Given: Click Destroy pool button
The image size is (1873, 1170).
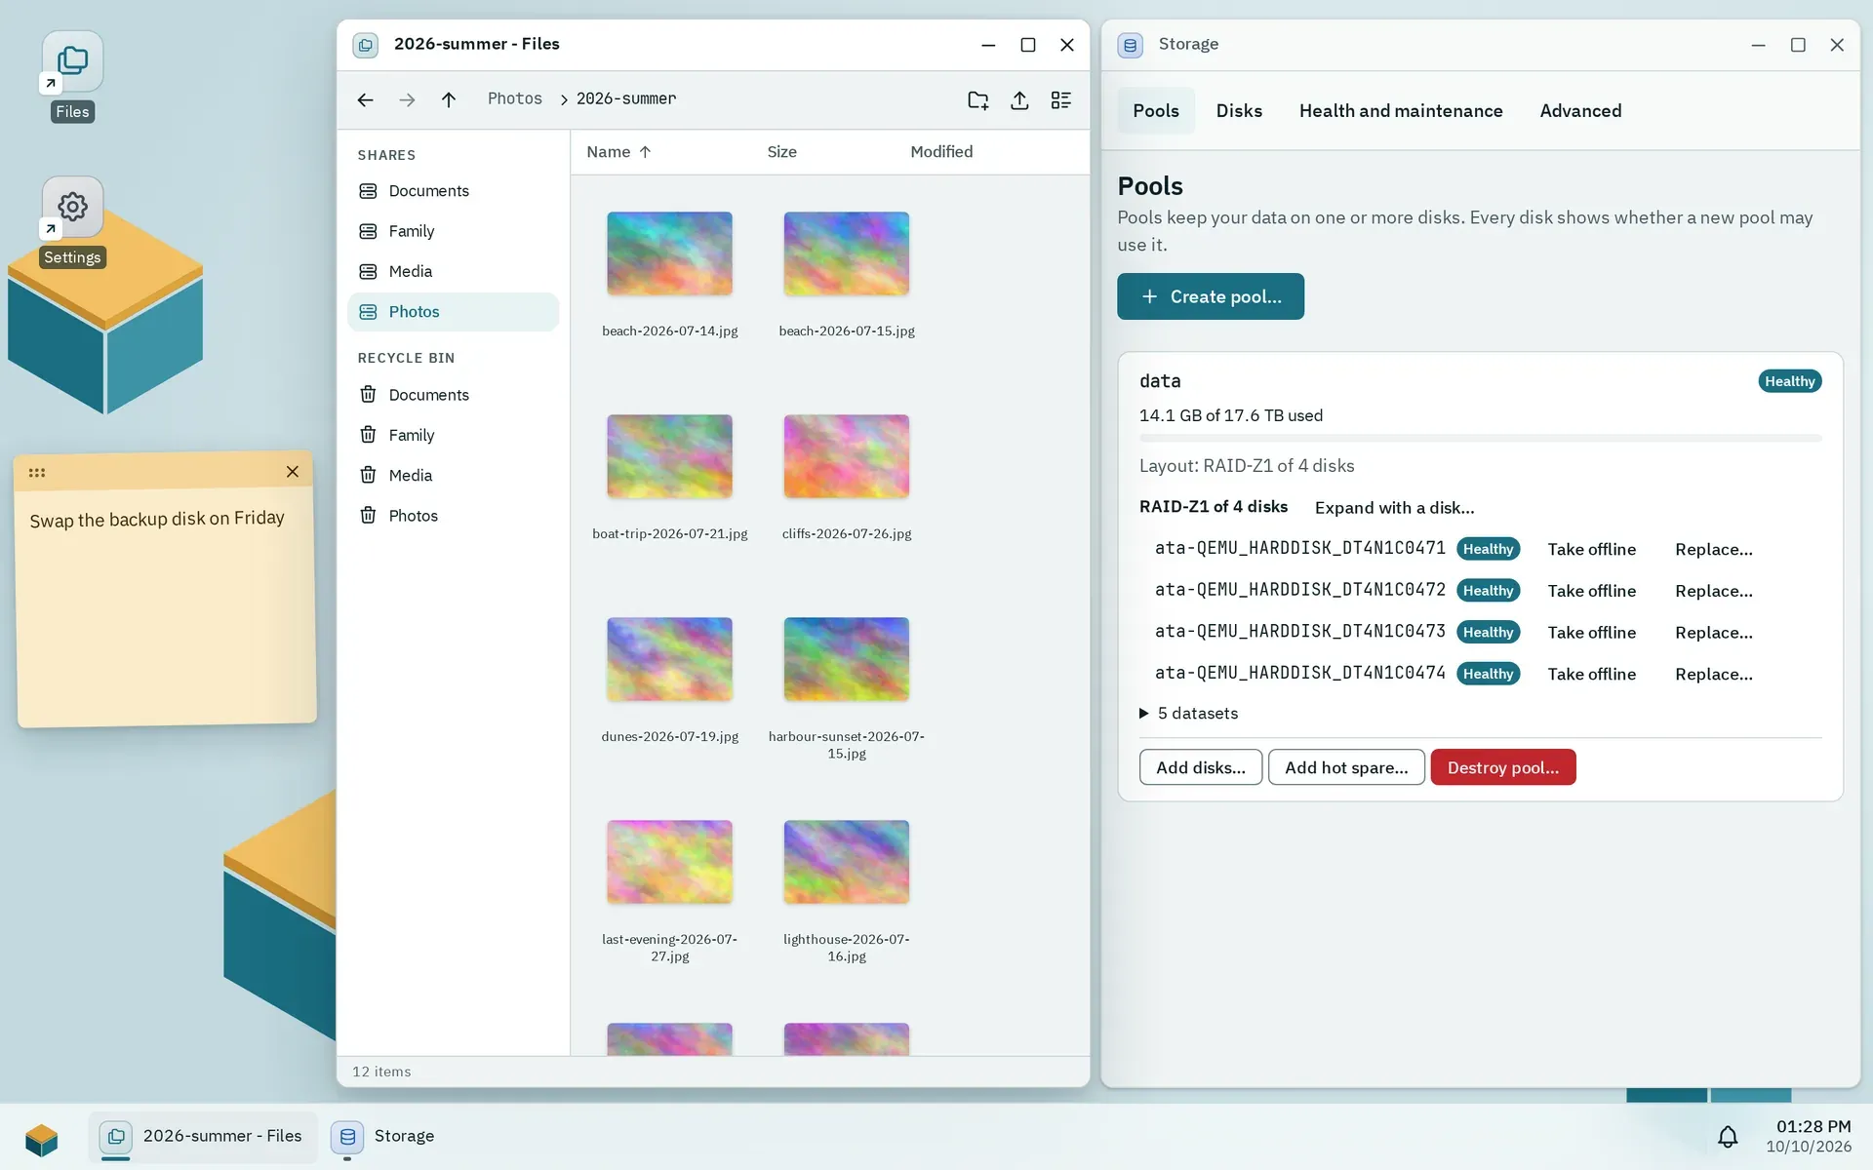Looking at the screenshot, I should point(1503,767).
